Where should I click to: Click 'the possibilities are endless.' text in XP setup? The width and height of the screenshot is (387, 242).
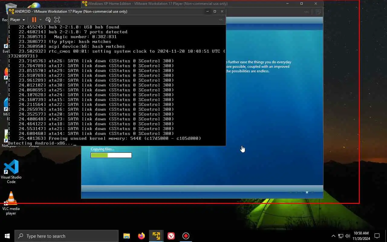tap(248, 71)
